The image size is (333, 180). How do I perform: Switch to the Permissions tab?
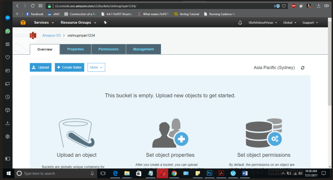coord(108,49)
